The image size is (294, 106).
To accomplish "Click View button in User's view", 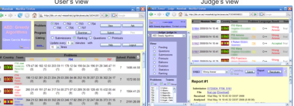I will pyautogui.click(x=110, y=26).
